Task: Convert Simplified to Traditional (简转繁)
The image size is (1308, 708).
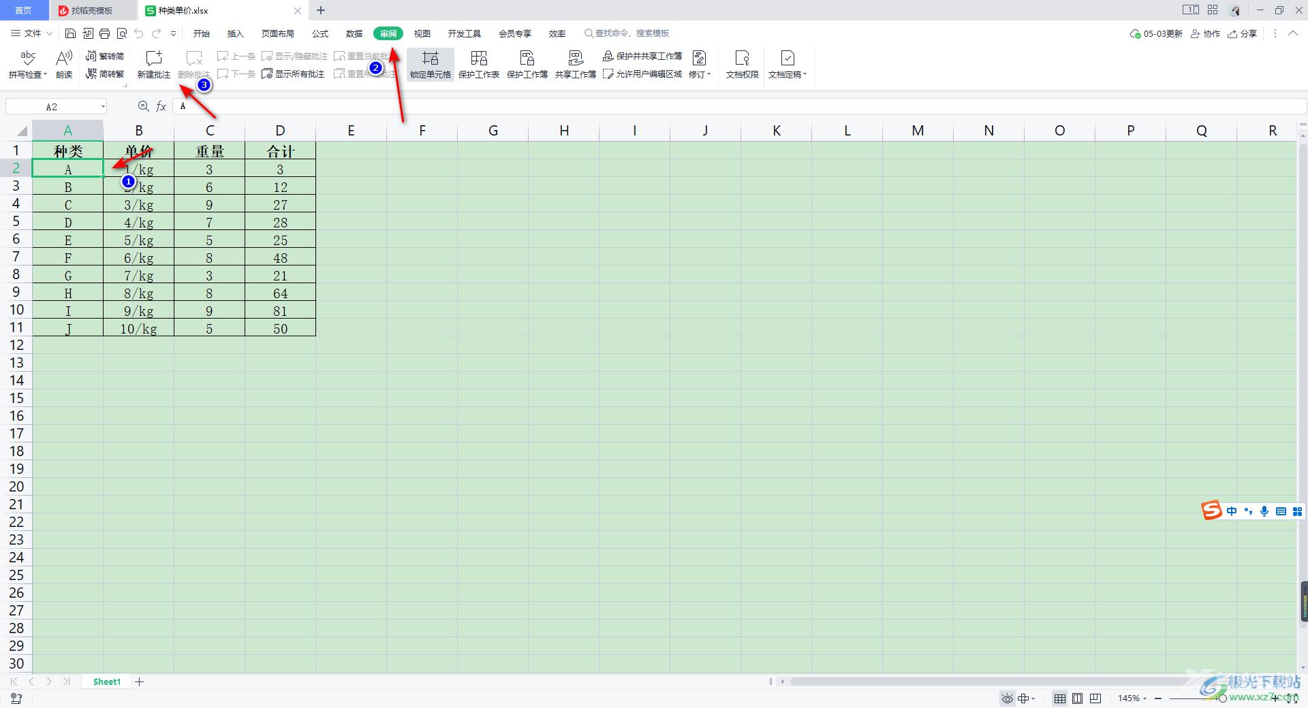Action: [x=105, y=74]
